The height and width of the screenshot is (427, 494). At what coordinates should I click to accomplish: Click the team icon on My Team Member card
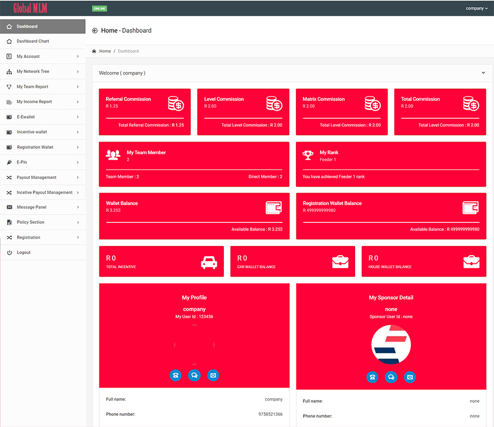click(113, 155)
